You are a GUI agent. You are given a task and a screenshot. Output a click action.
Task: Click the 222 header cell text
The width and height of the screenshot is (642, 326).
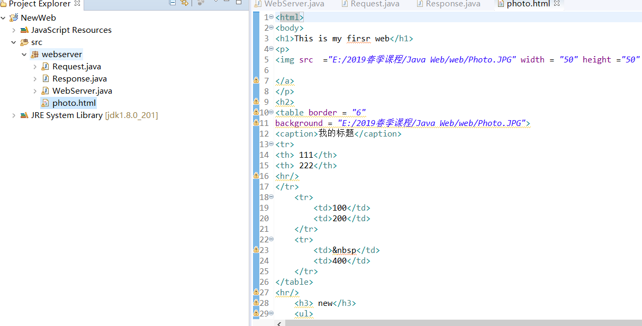(x=306, y=165)
